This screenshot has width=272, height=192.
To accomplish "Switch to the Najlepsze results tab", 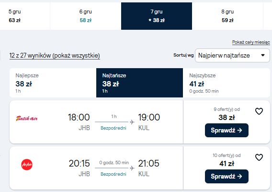I will pos(53,83).
